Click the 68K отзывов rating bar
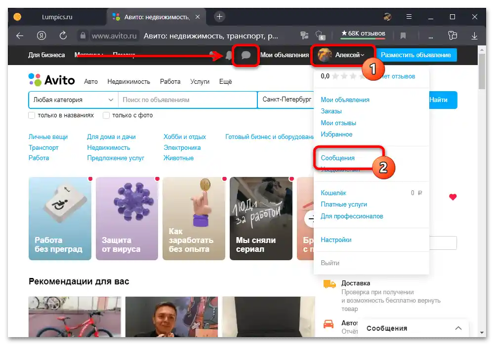494x345 pixels. (363, 34)
